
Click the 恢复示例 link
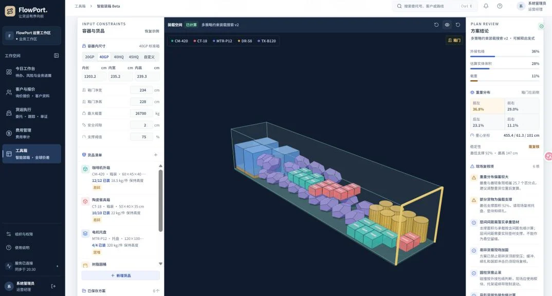[152, 31]
